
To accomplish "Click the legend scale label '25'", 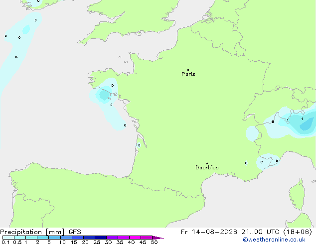I will pyautogui.click(x=97, y=242).
